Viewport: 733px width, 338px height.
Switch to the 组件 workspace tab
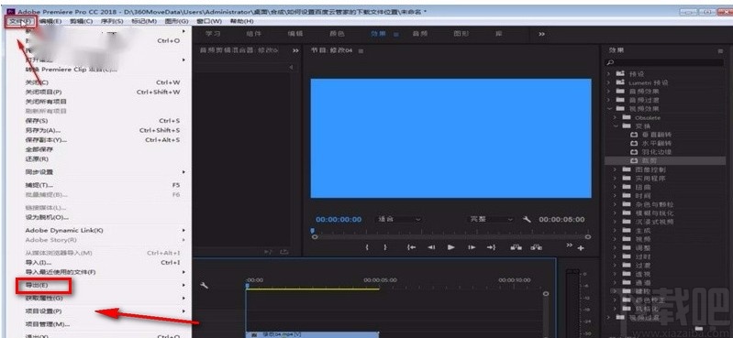click(254, 34)
